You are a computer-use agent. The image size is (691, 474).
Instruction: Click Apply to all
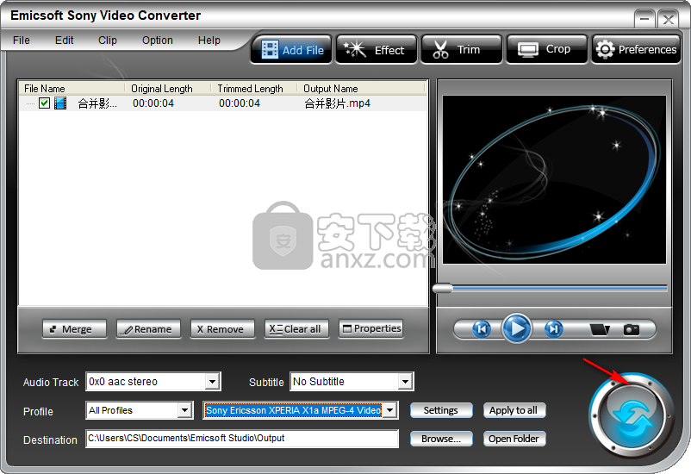point(514,410)
